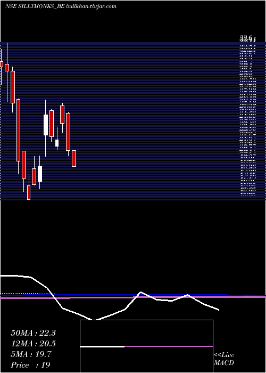Click the <<Live MACD label

224,359
